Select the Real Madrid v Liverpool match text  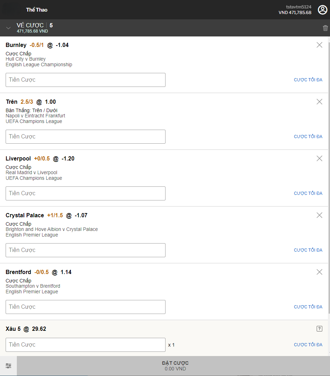pyautogui.click(x=32, y=173)
